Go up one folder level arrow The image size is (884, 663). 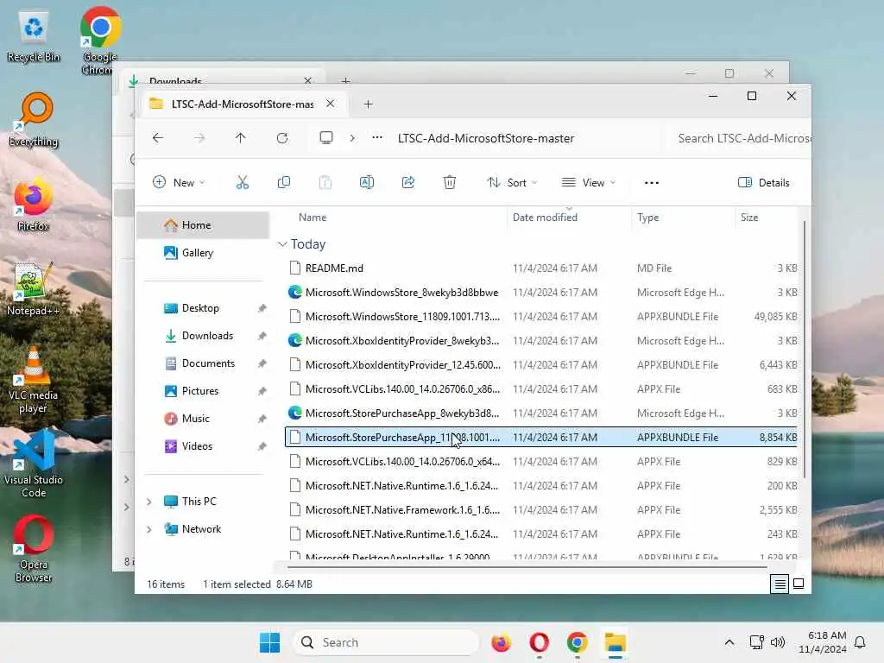coord(241,138)
